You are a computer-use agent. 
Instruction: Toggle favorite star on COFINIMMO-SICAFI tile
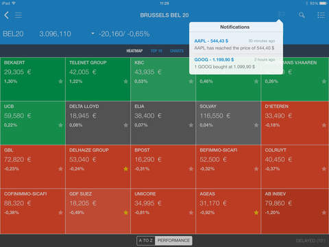coord(60,213)
